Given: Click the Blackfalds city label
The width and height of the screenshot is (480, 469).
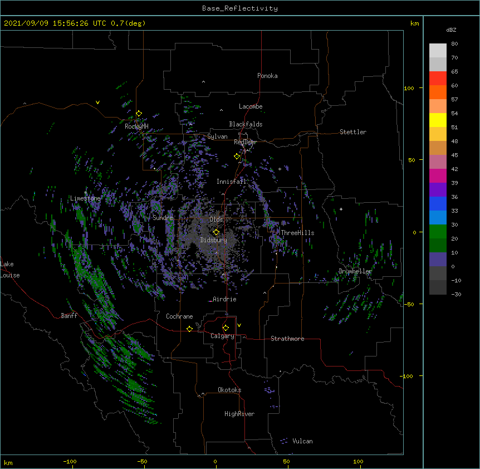Looking at the screenshot, I should [246, 124].
